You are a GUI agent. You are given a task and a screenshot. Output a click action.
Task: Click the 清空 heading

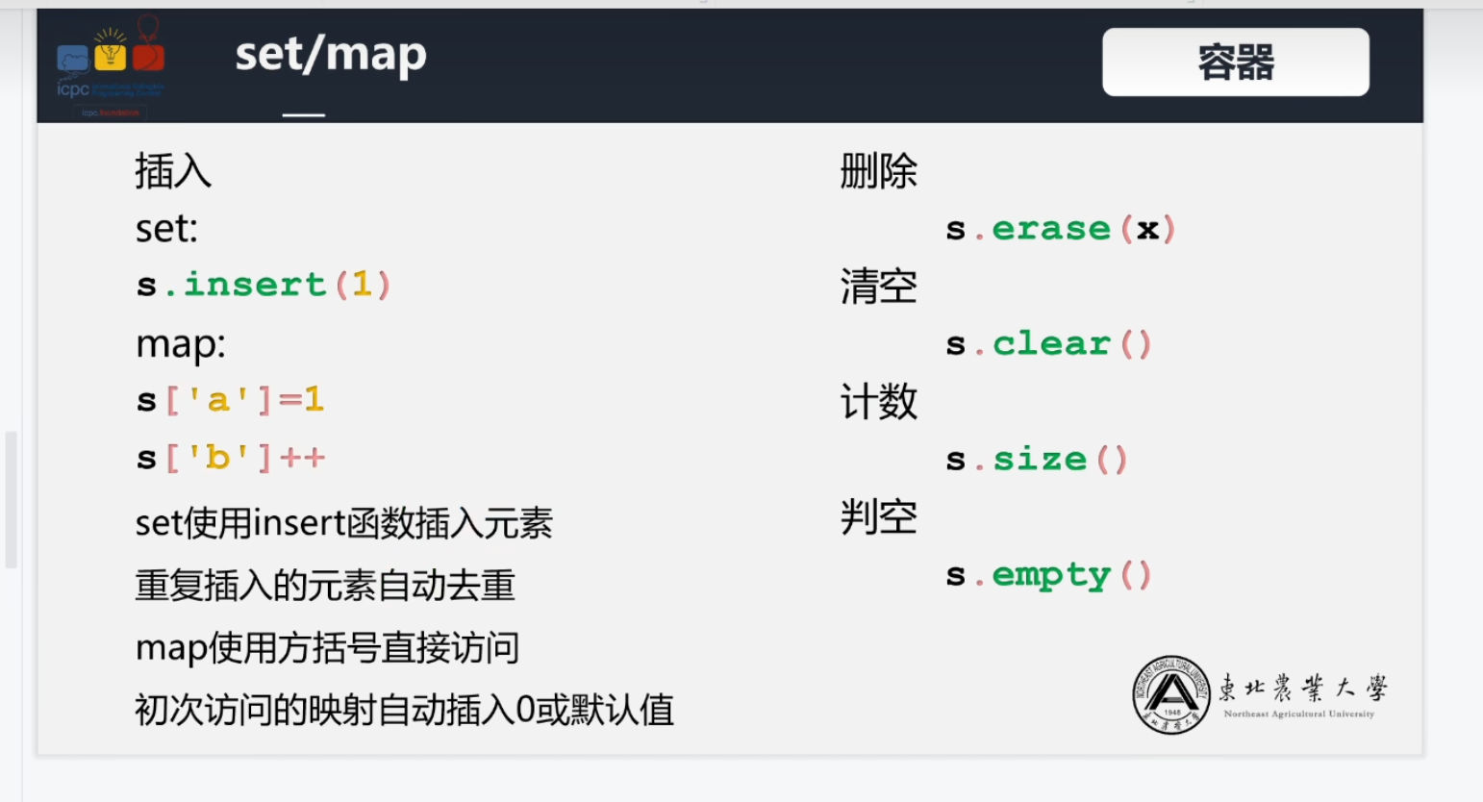(878, 287)
